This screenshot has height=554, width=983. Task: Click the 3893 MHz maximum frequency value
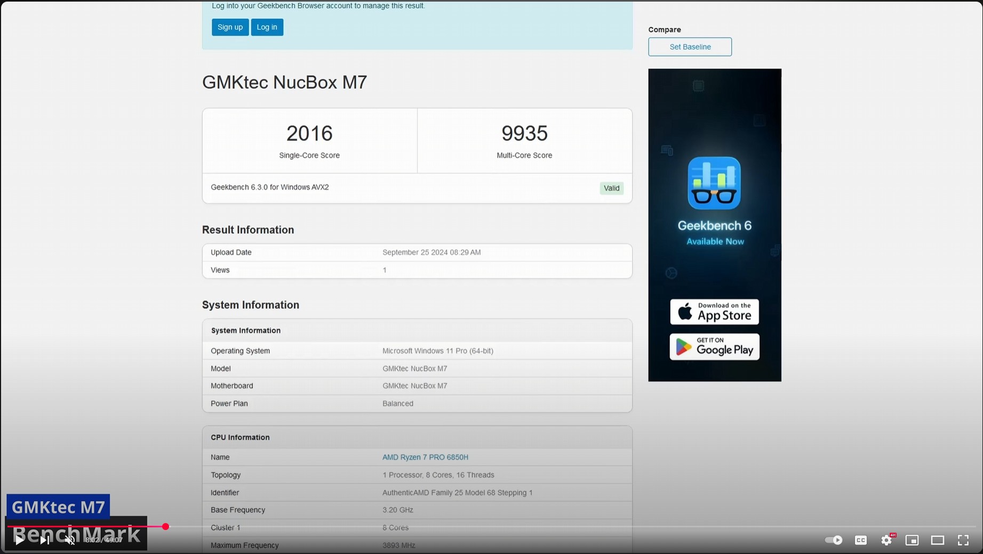click(399, 545)
